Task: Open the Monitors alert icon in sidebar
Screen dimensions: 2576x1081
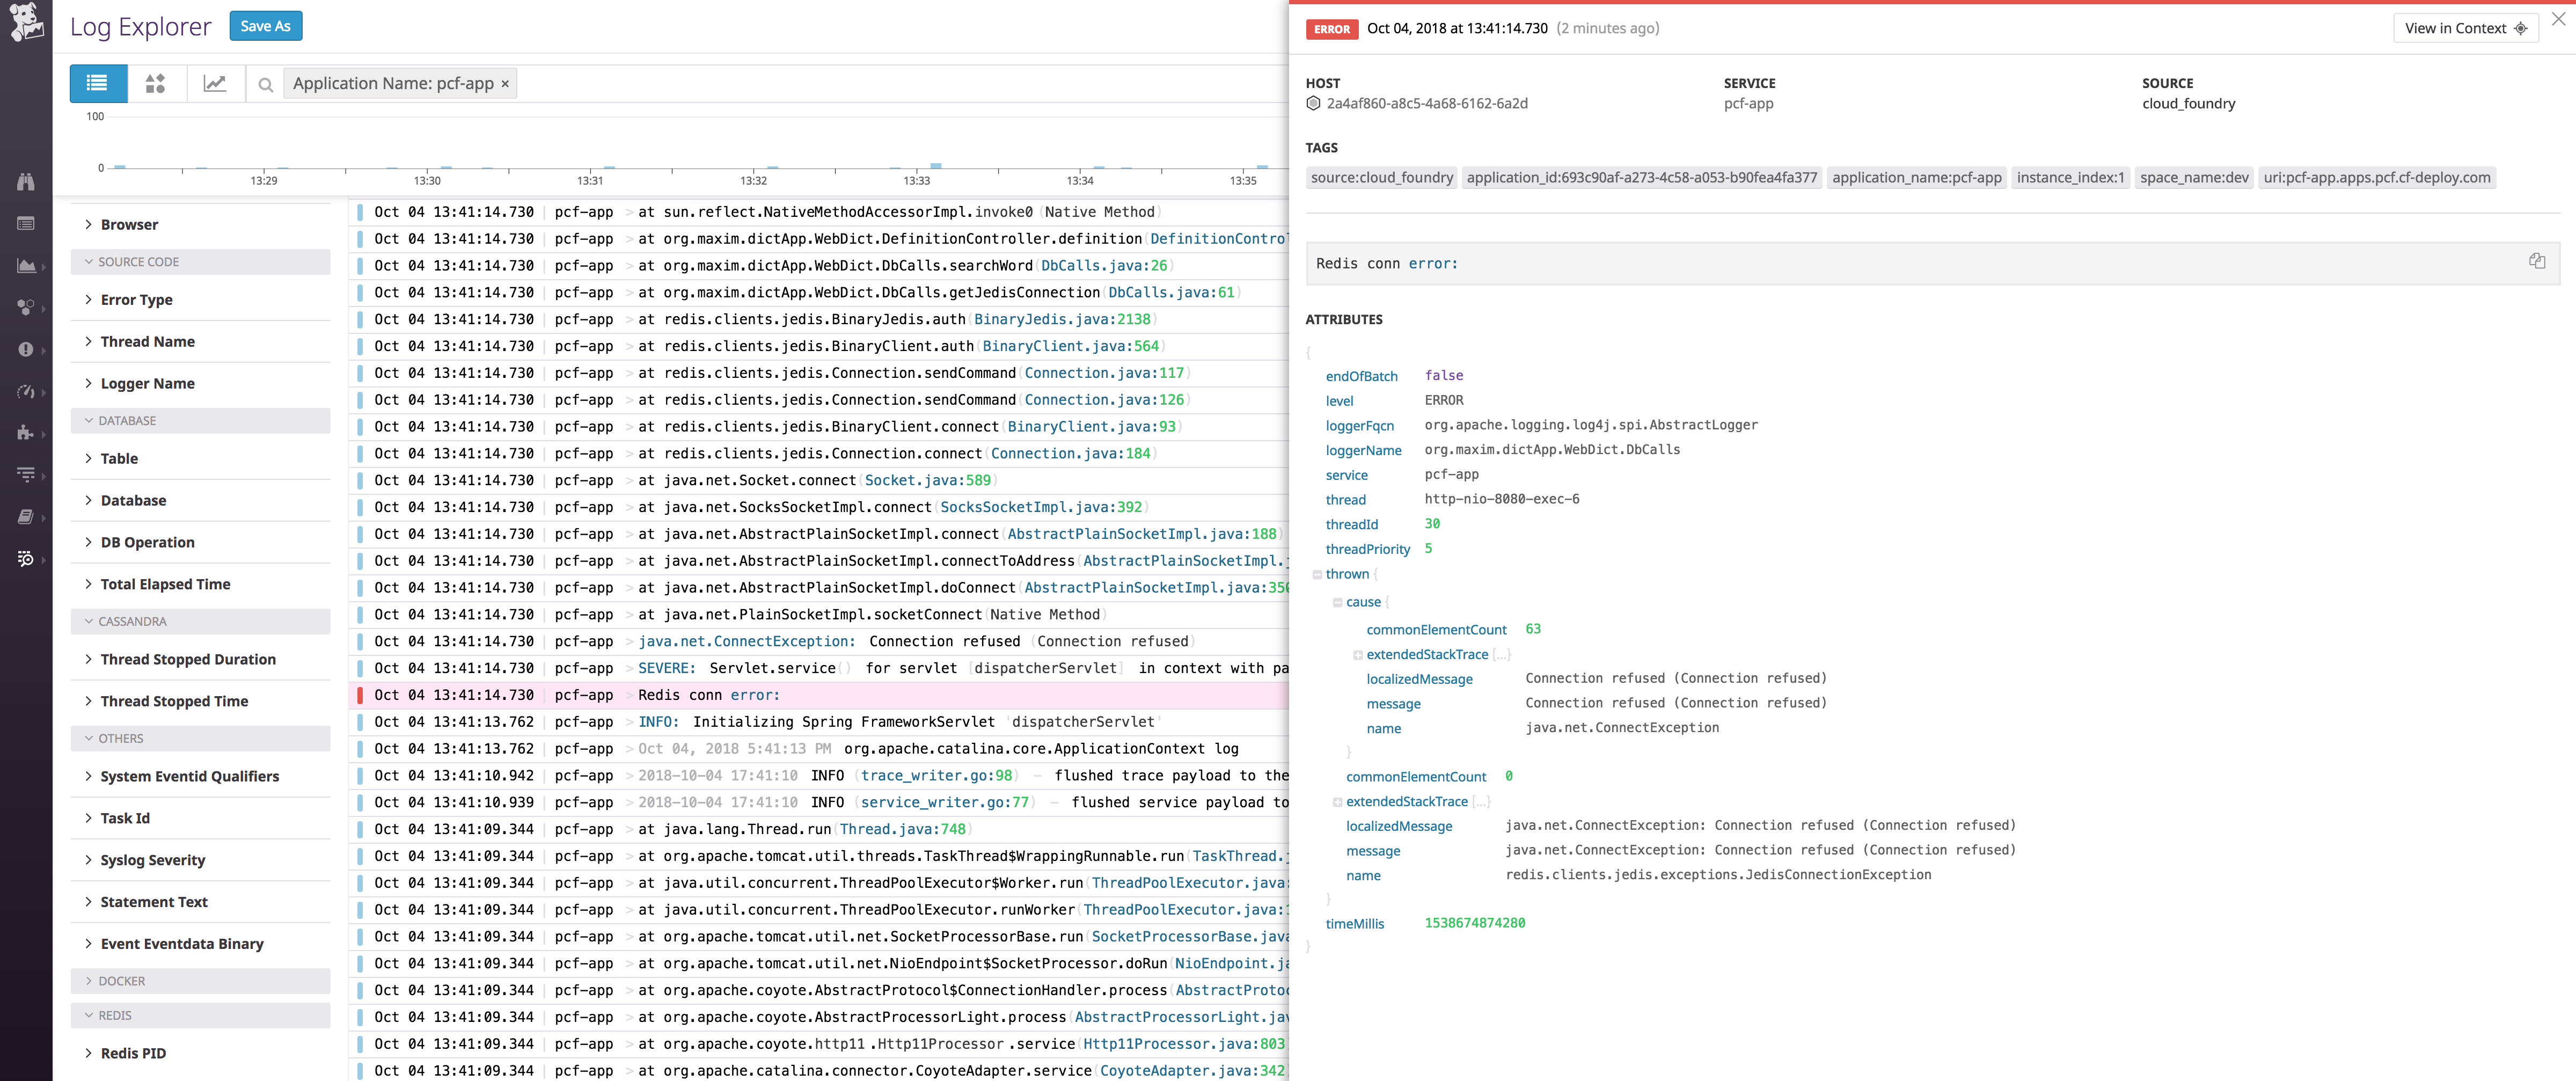Action: [x=25, y=349]
